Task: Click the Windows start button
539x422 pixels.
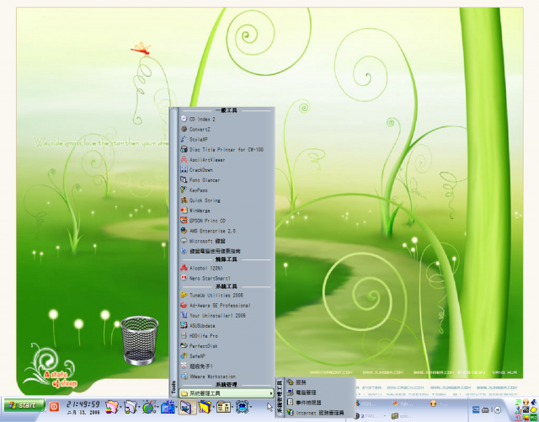Action: pyautogui.click(x=24, y=405)
